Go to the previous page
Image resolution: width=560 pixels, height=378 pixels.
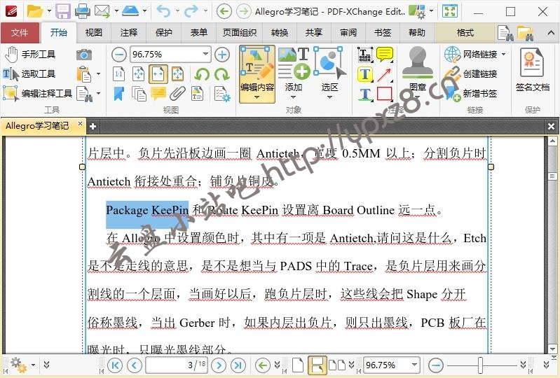pos(135,365)
